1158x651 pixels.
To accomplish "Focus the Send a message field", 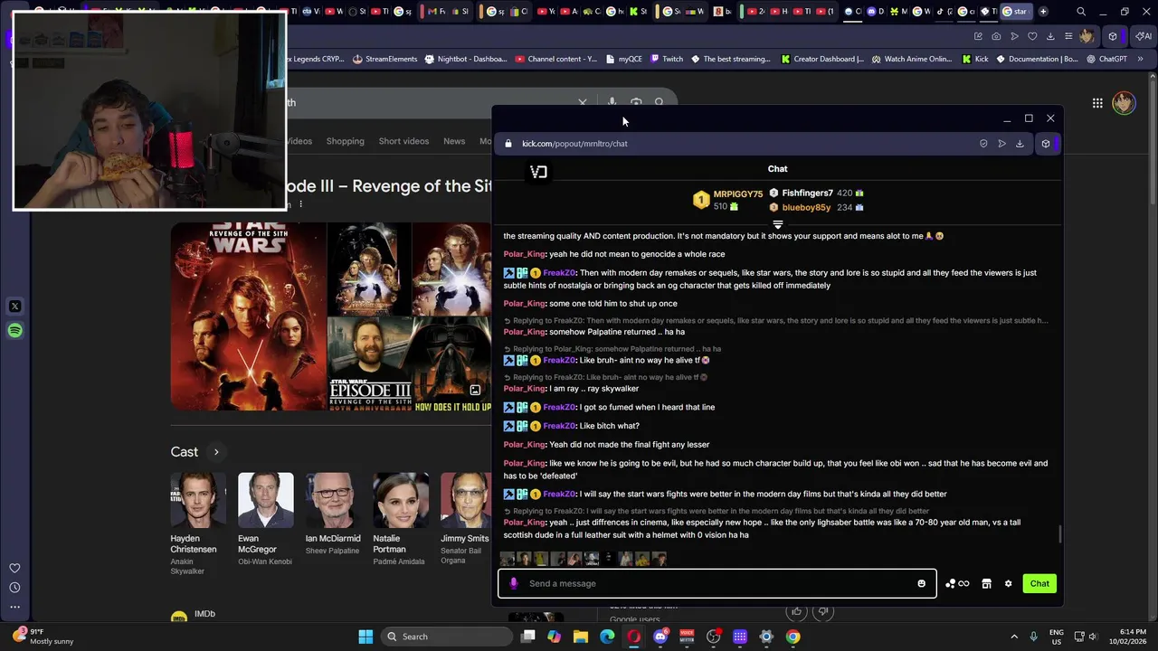I will [717, 583].
